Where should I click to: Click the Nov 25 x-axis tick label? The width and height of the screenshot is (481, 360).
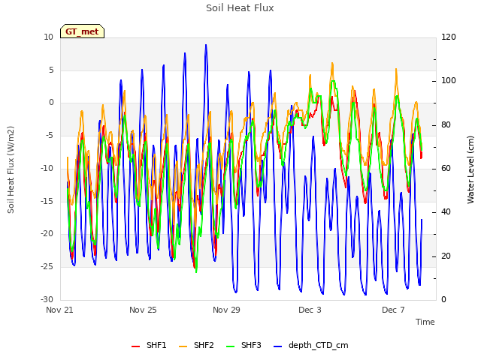point(143,310)
